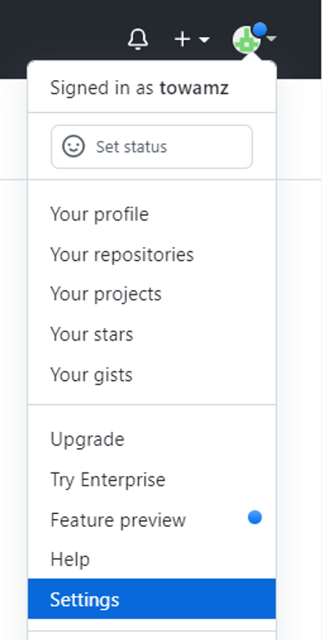The width and height of the screenshot is (322, 640).
Task: Click the blue notification dot on avatar
Action: point(260,29)
